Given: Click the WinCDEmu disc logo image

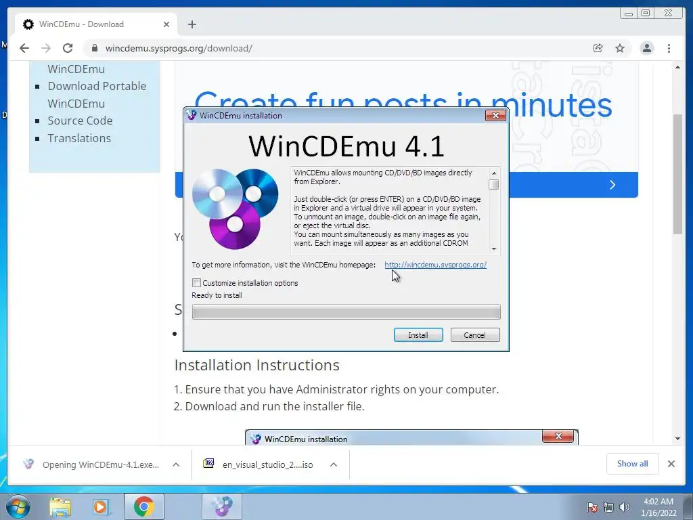Looking at the screenshot, I should pos(235,209).
